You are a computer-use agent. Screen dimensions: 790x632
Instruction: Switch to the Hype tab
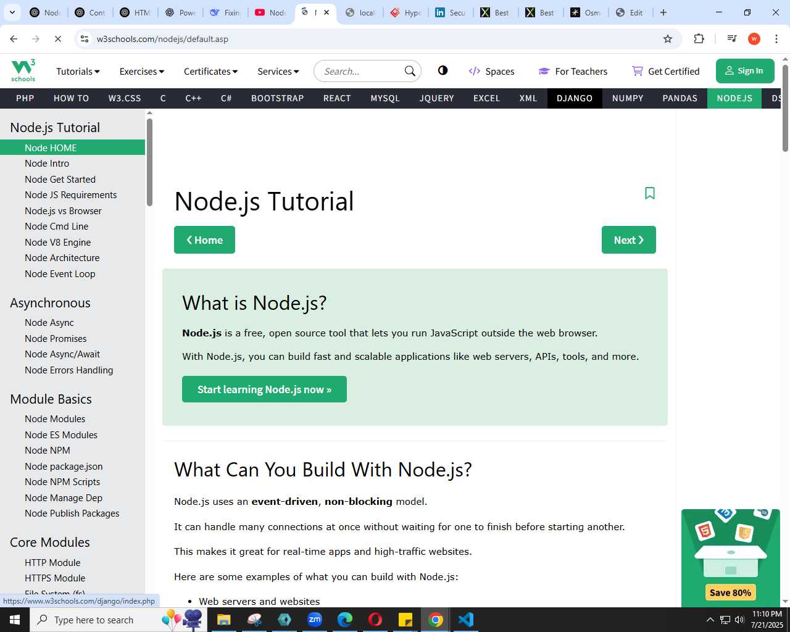(405, 12)
